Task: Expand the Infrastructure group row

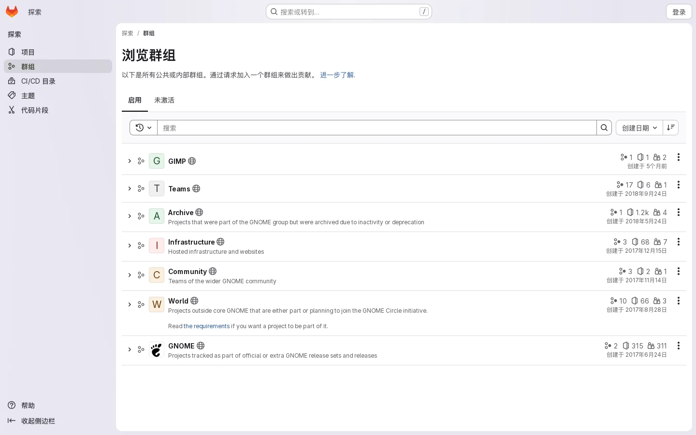Action: coord(130,246)
